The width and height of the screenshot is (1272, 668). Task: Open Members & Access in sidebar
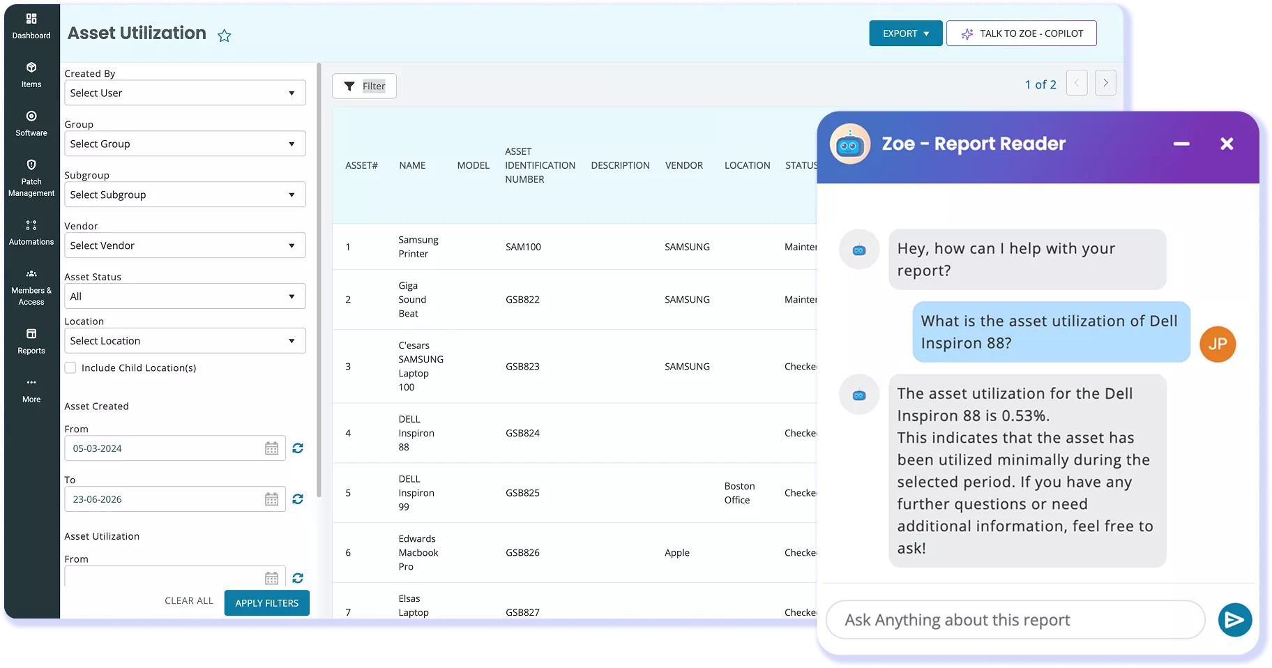(x=31, y=287)
